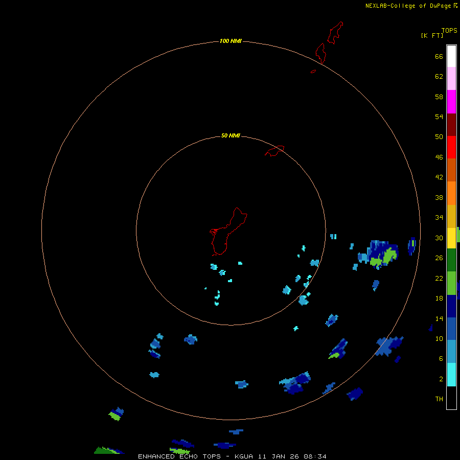Select the black TH threshold swatch

pyautogui.click(x=451, y=398)
